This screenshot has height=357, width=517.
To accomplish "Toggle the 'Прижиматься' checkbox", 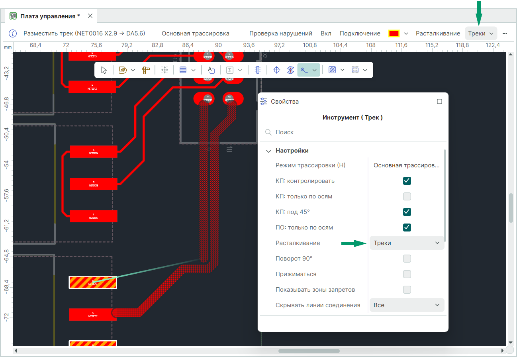I will 407,275.
